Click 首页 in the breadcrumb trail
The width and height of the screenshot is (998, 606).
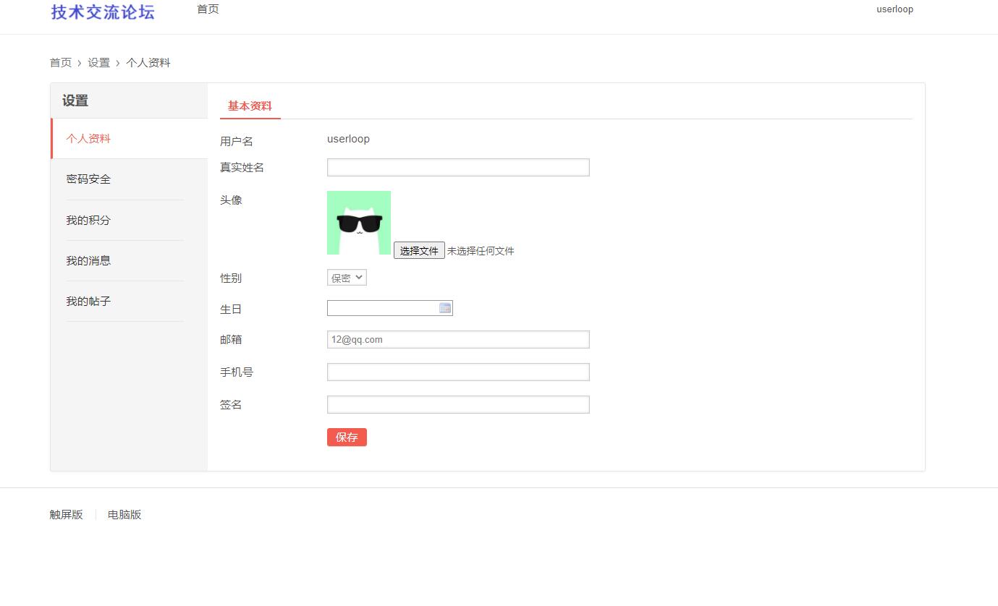click(x=61, y=62)
